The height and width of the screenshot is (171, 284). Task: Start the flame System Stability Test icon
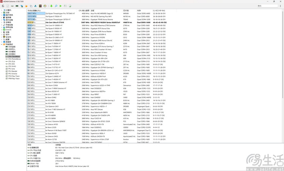click(27, 6)
